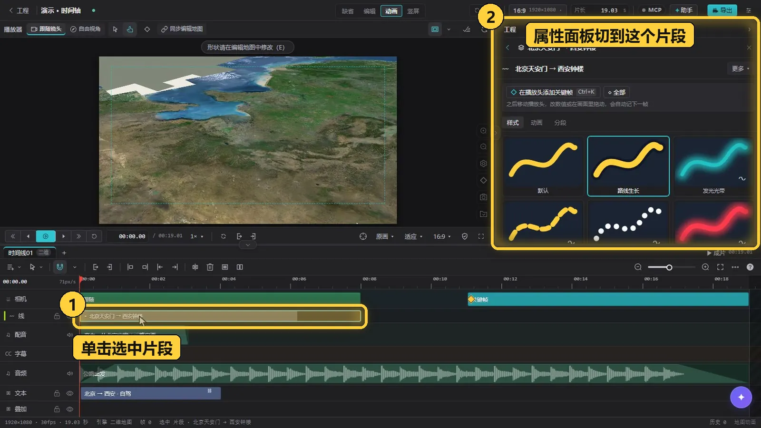
Task: Open the 16:9 aspect dropdown in preview bar
Action: (442, 236)
